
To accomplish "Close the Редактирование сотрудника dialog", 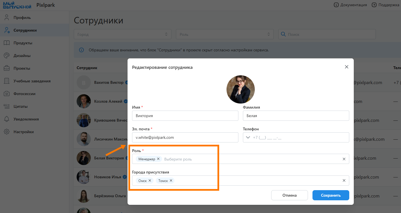I will point(346,67).
